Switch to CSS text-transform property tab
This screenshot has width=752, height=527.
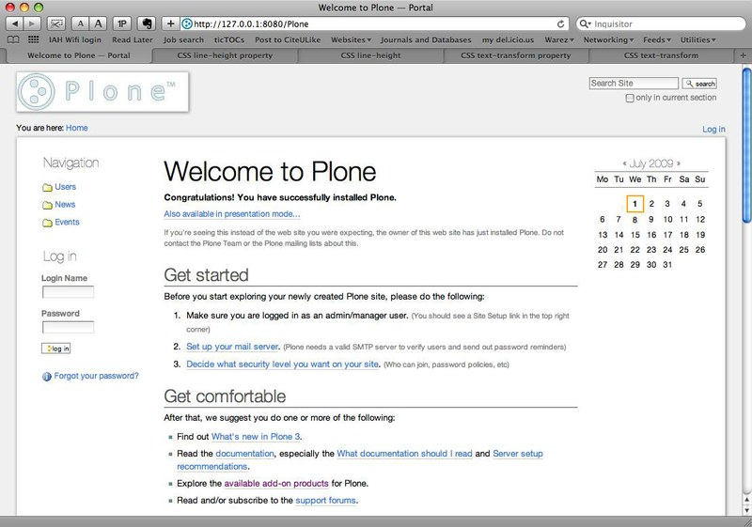click(515, 55)
